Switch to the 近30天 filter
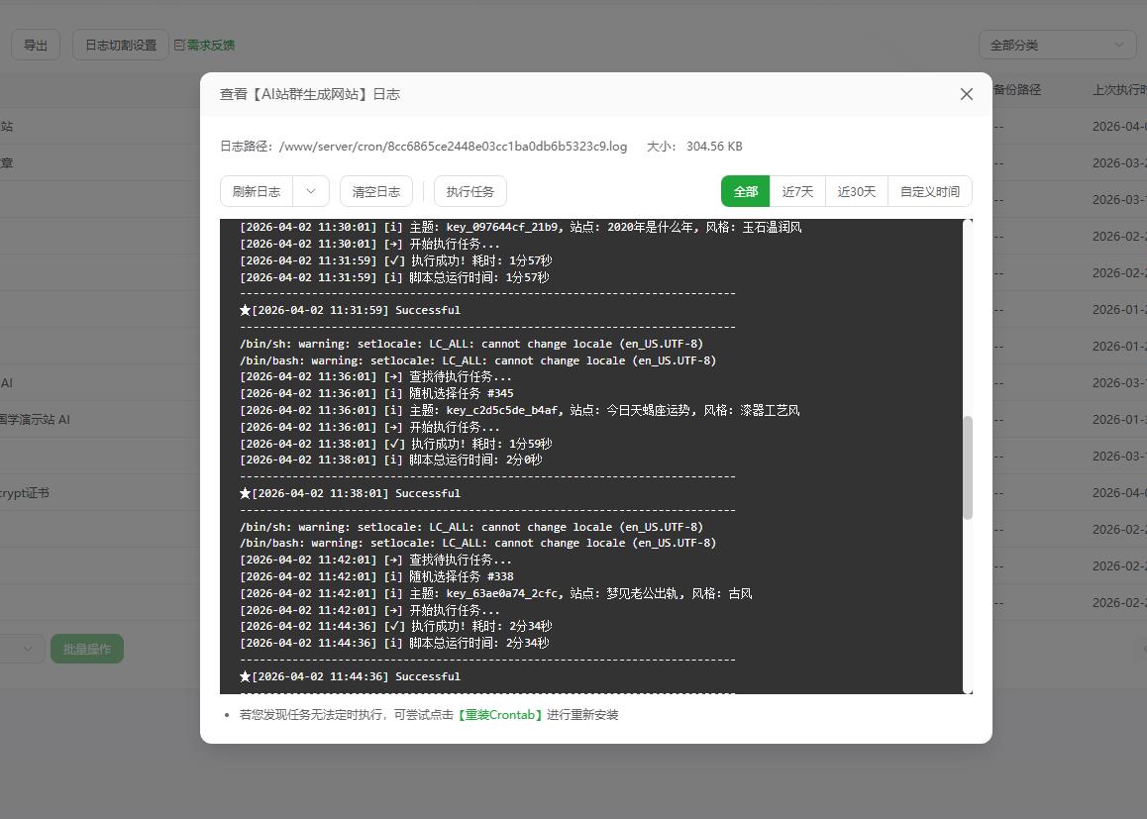 pos(856,191)
